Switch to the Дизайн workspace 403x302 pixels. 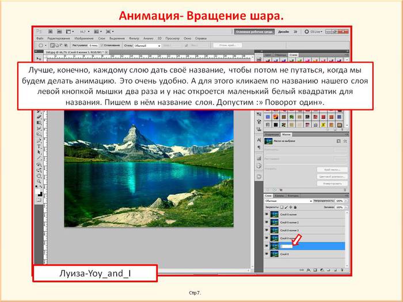[x=283, y=32]
